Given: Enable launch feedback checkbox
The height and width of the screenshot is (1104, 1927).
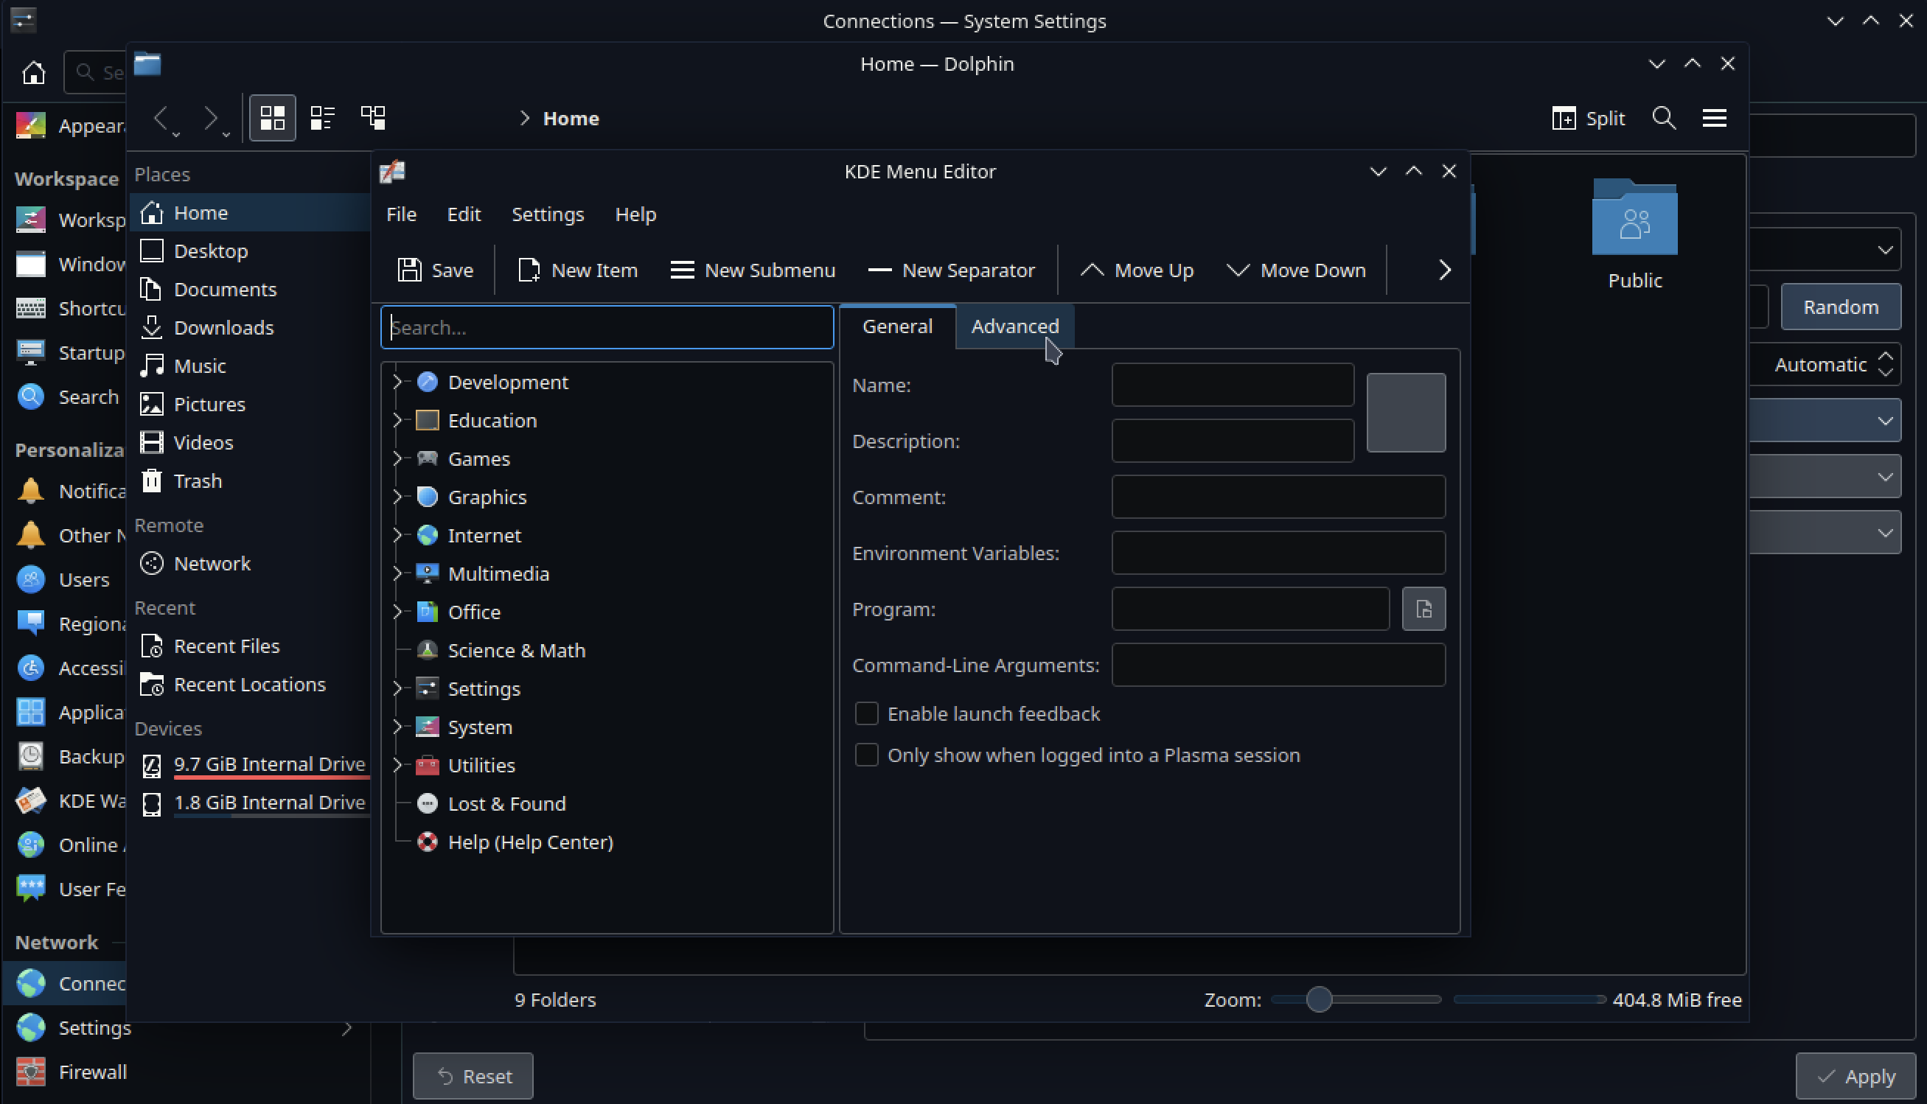Looking at the screenshot, I should point(866,713).
